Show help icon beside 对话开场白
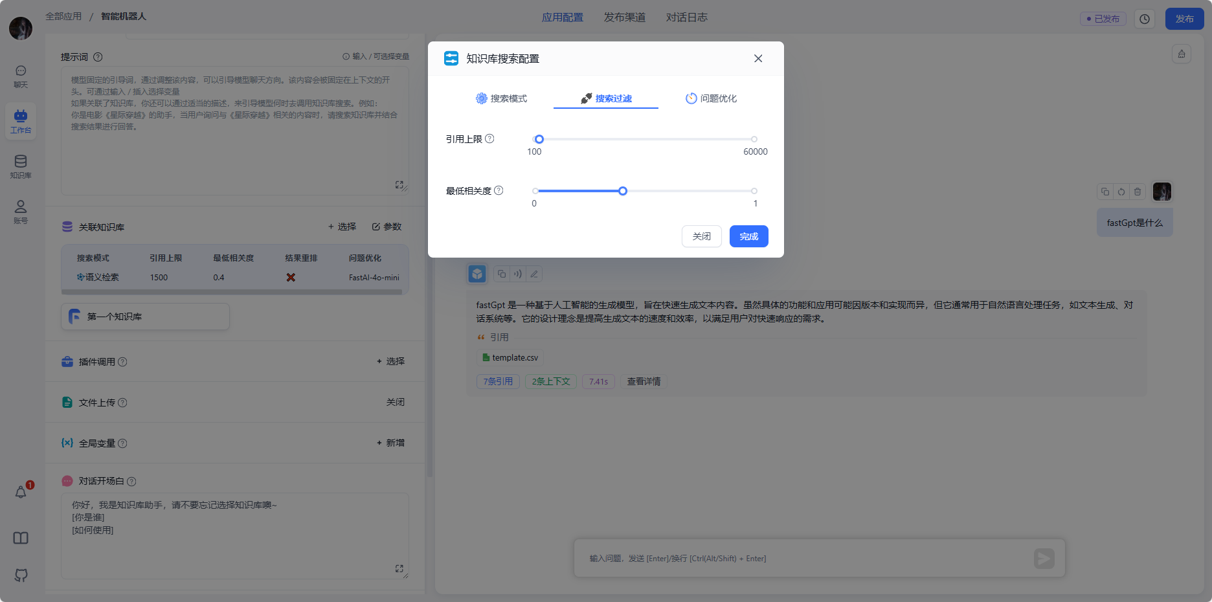The height and width of the screenshot is (602, 1212). point(131,482)
